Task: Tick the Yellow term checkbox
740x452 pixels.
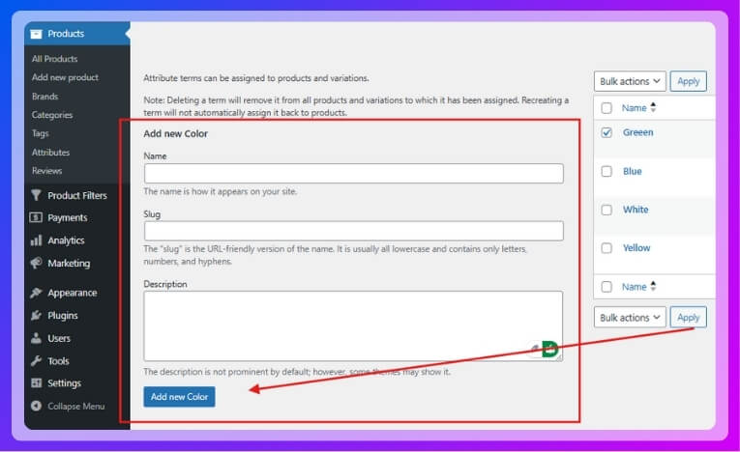Action: point(607,248)
